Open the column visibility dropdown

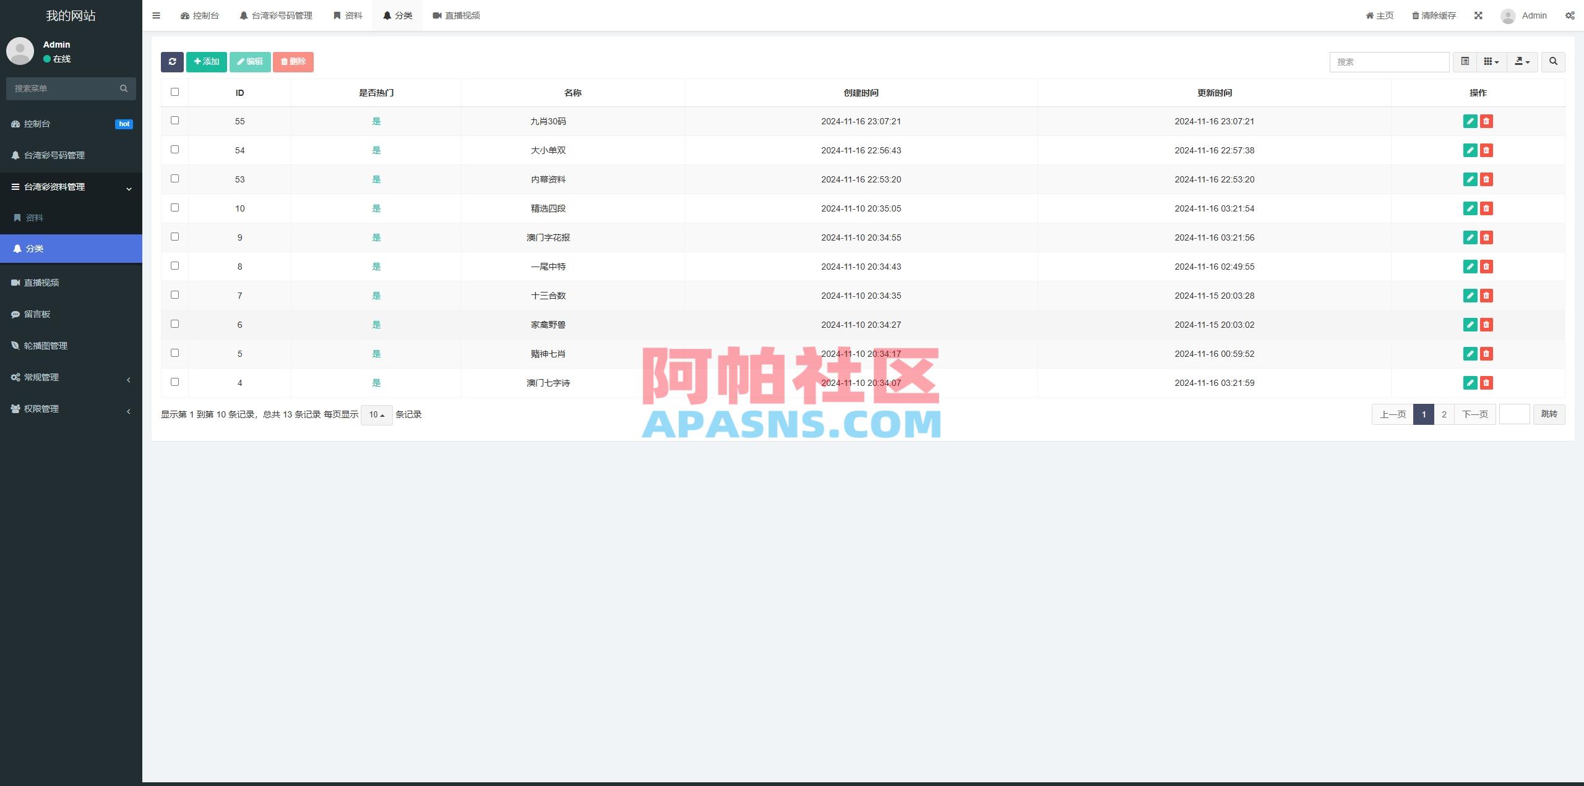1491,62
